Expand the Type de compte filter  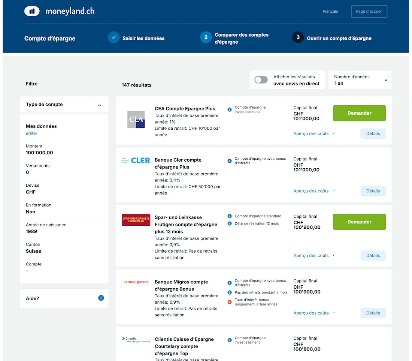64,105
